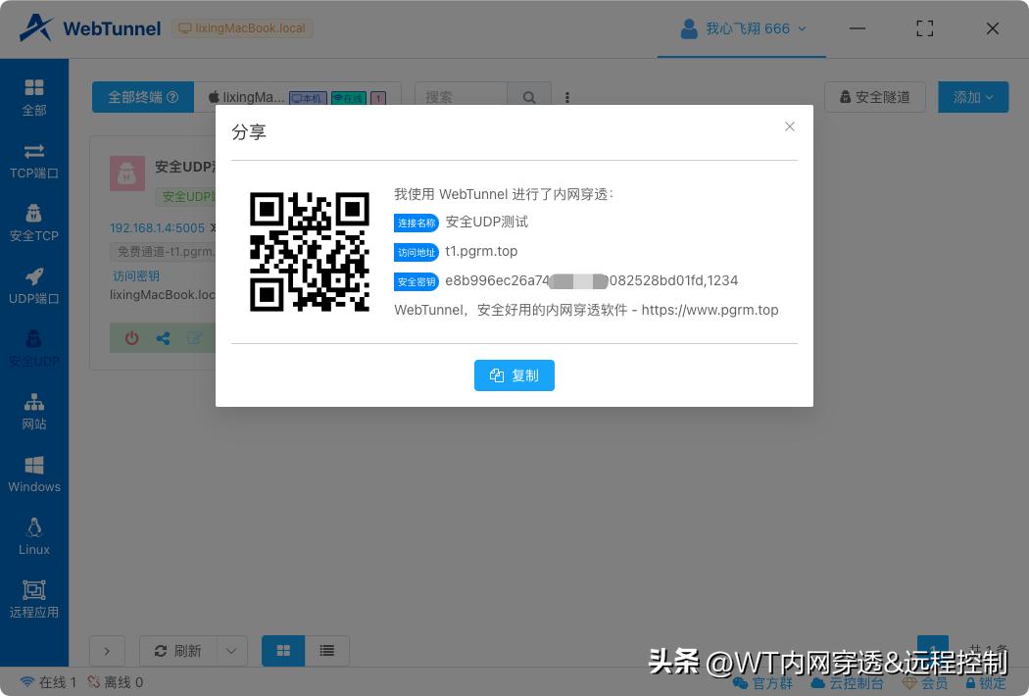The height and width of the screenshot is (696, 1029).
Task: Click the 安全隧道 button
Action: (875, 97)
